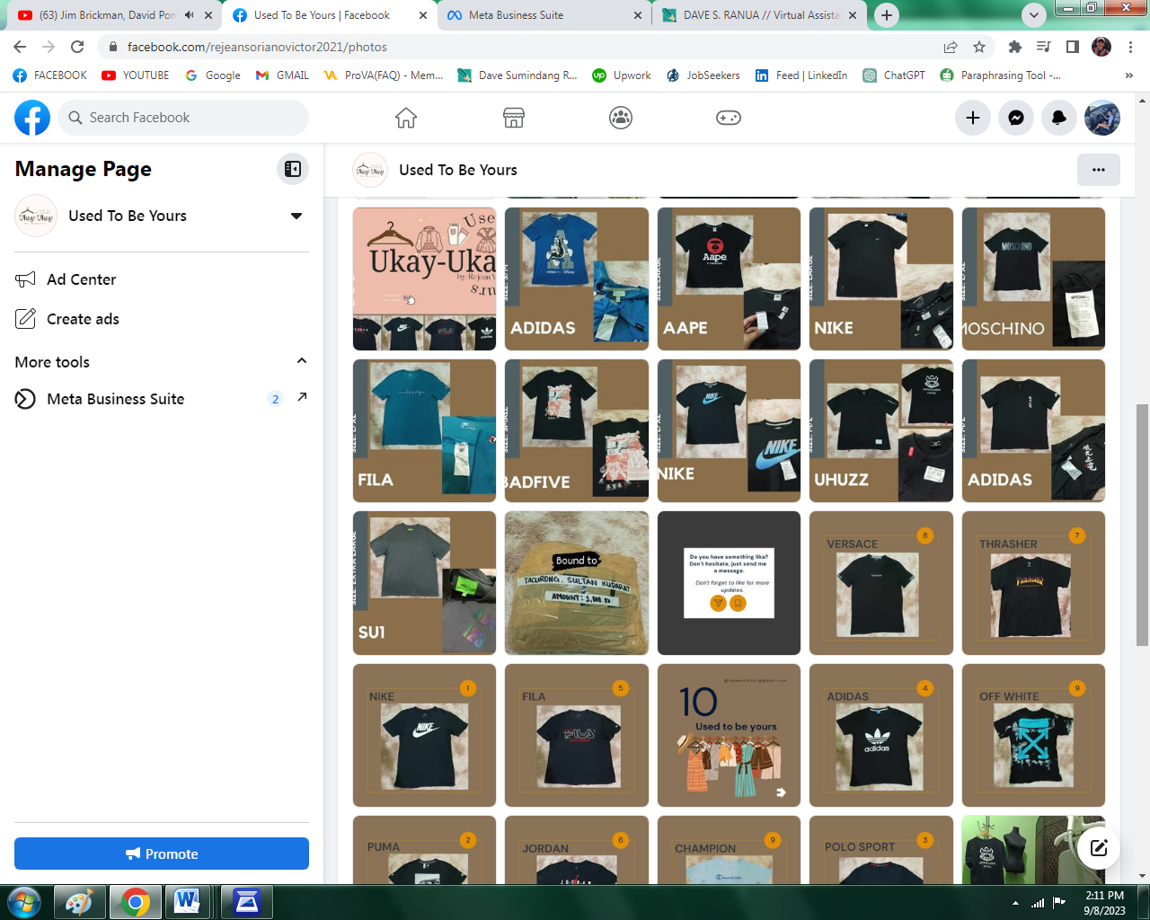Open the tab search dropdown

[x=1034, y=15]
